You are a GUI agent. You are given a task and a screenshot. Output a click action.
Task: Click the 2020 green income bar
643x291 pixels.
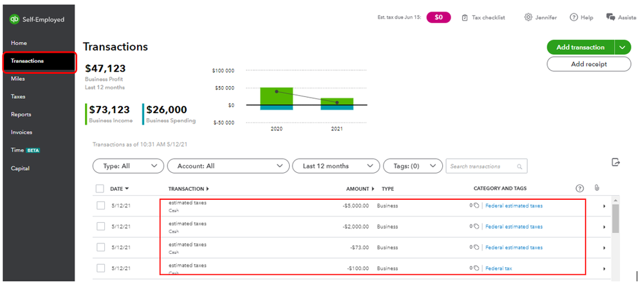276,96
